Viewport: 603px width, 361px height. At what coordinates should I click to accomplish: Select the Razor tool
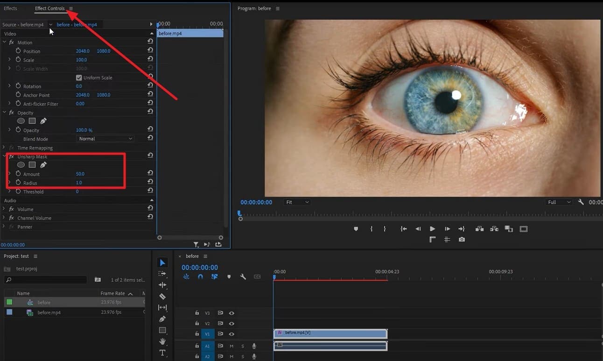pos(162,297)
